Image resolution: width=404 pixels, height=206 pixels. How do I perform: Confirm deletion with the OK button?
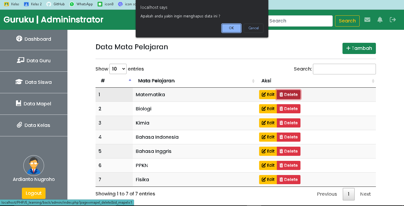[x=231, y=28]
